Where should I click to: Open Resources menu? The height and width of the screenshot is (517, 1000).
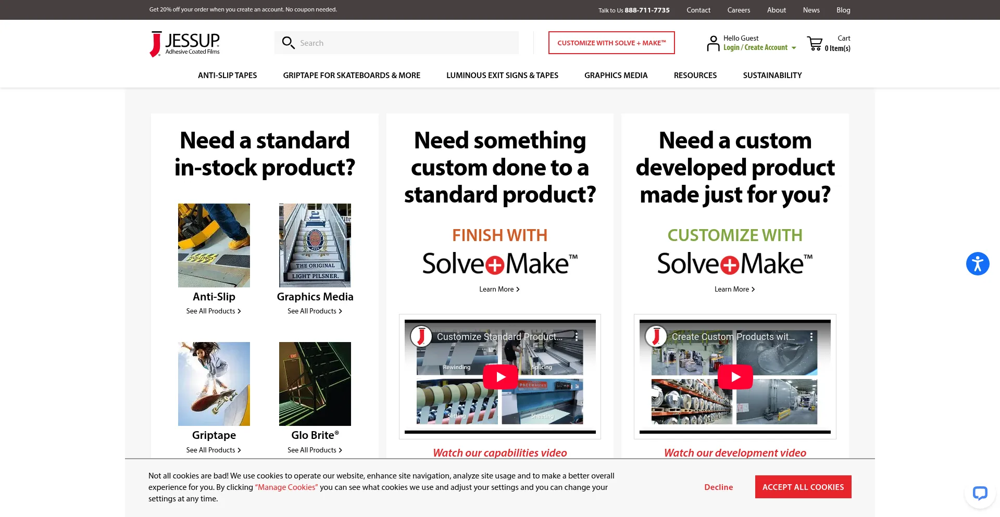pos(695,75)
